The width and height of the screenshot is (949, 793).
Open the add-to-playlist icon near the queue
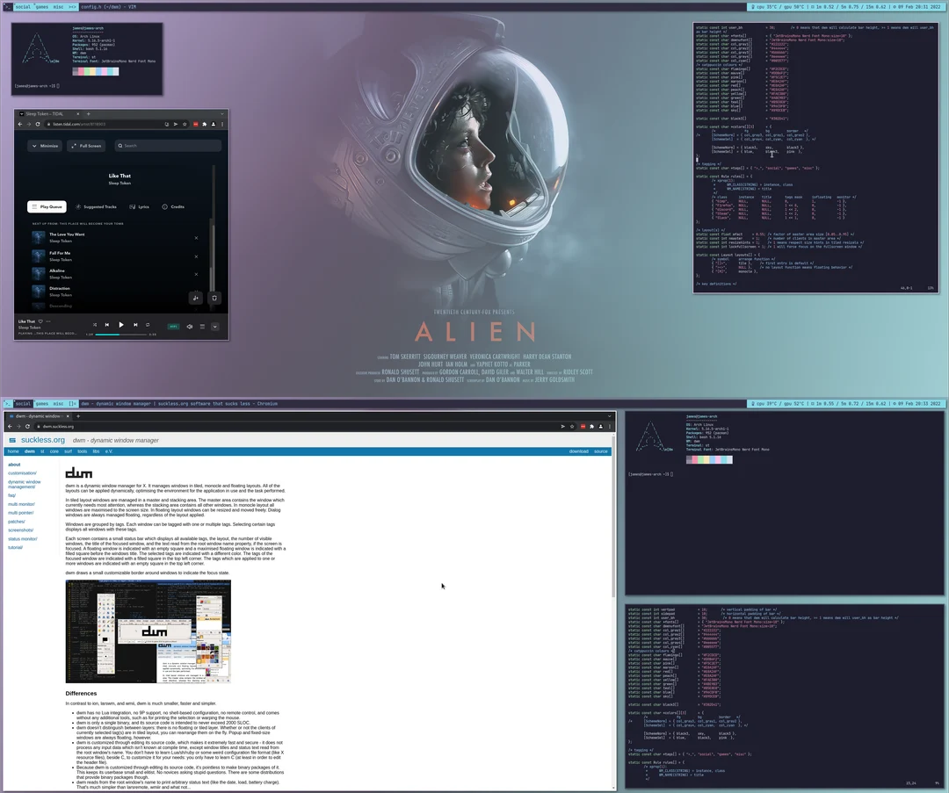click(x=197, y=299)
